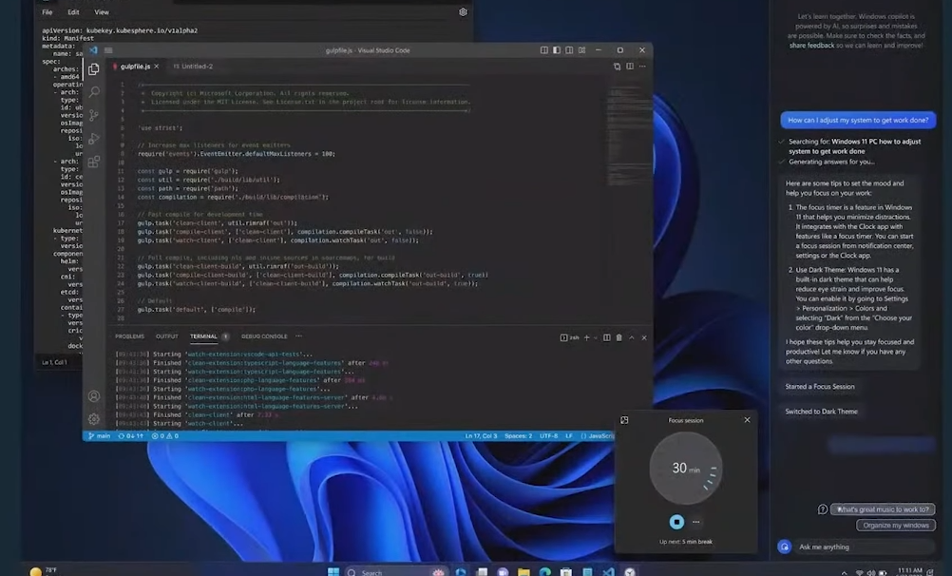Click the 'Switched to Dark Theme' chip
The width and height of the screenshot is (952, 576).
tap(822, 412)
